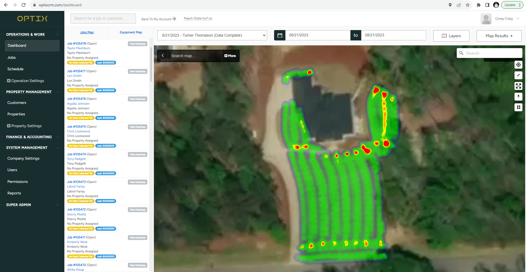Open Reports in the sidebar

(14, 193)
